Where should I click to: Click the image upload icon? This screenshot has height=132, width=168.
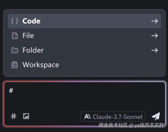pyautogui.click(x=26, y=116)
